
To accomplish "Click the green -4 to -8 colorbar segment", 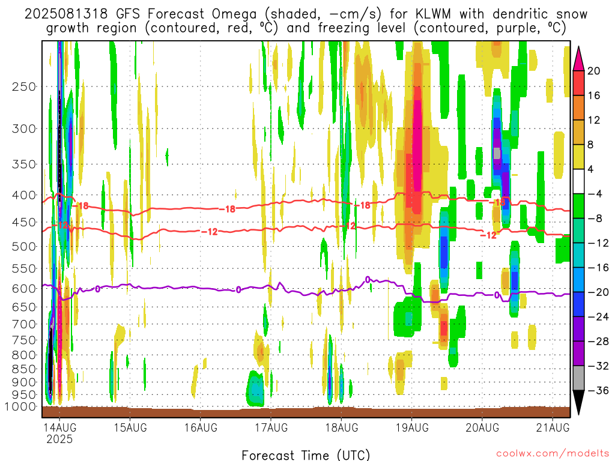I will (x=578, y=206).
